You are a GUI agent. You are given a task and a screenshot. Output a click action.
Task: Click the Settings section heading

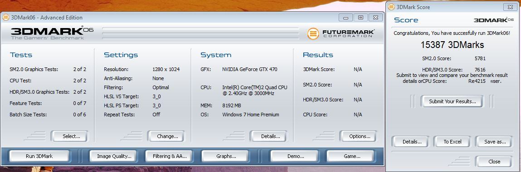[x=121, y=55]
